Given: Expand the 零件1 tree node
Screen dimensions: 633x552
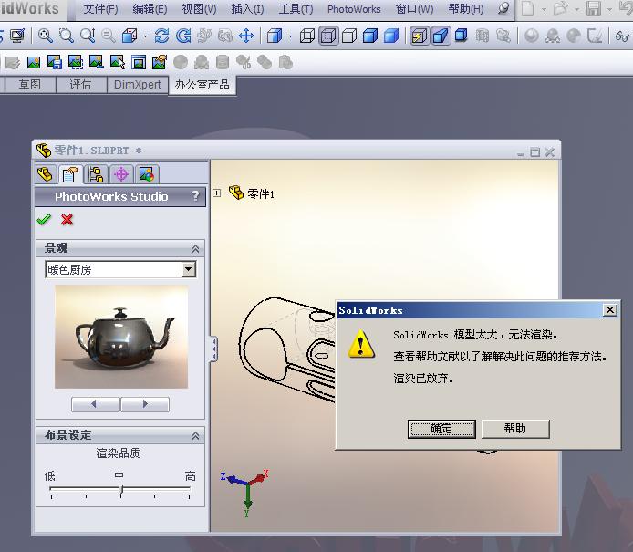Looking at the screenshot, I should pos(217,193).
